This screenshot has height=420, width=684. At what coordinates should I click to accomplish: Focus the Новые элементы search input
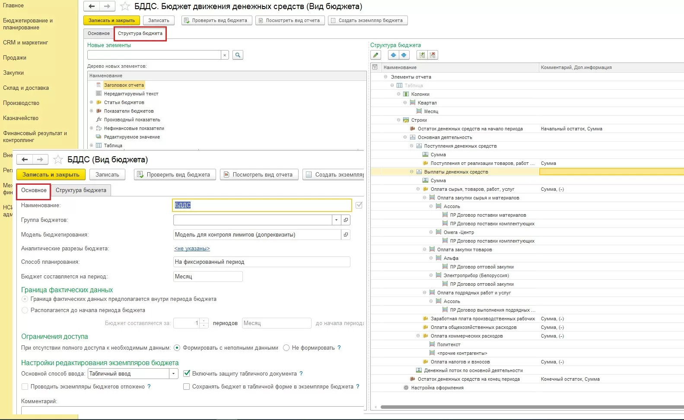(x=154, y=55)
